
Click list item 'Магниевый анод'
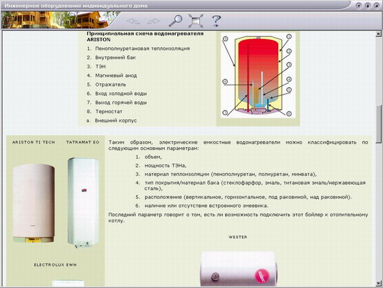(x=116, y=76)
